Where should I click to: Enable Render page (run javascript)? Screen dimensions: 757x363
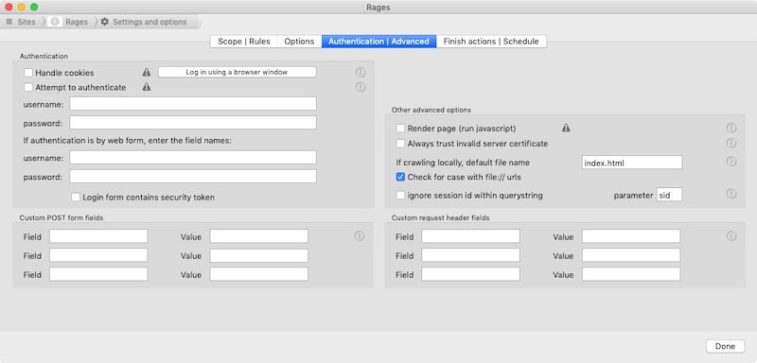pos(400,129)
